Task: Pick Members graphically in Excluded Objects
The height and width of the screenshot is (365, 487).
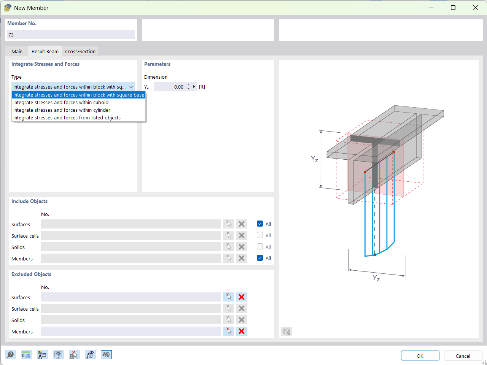Action: pos(229,331)
